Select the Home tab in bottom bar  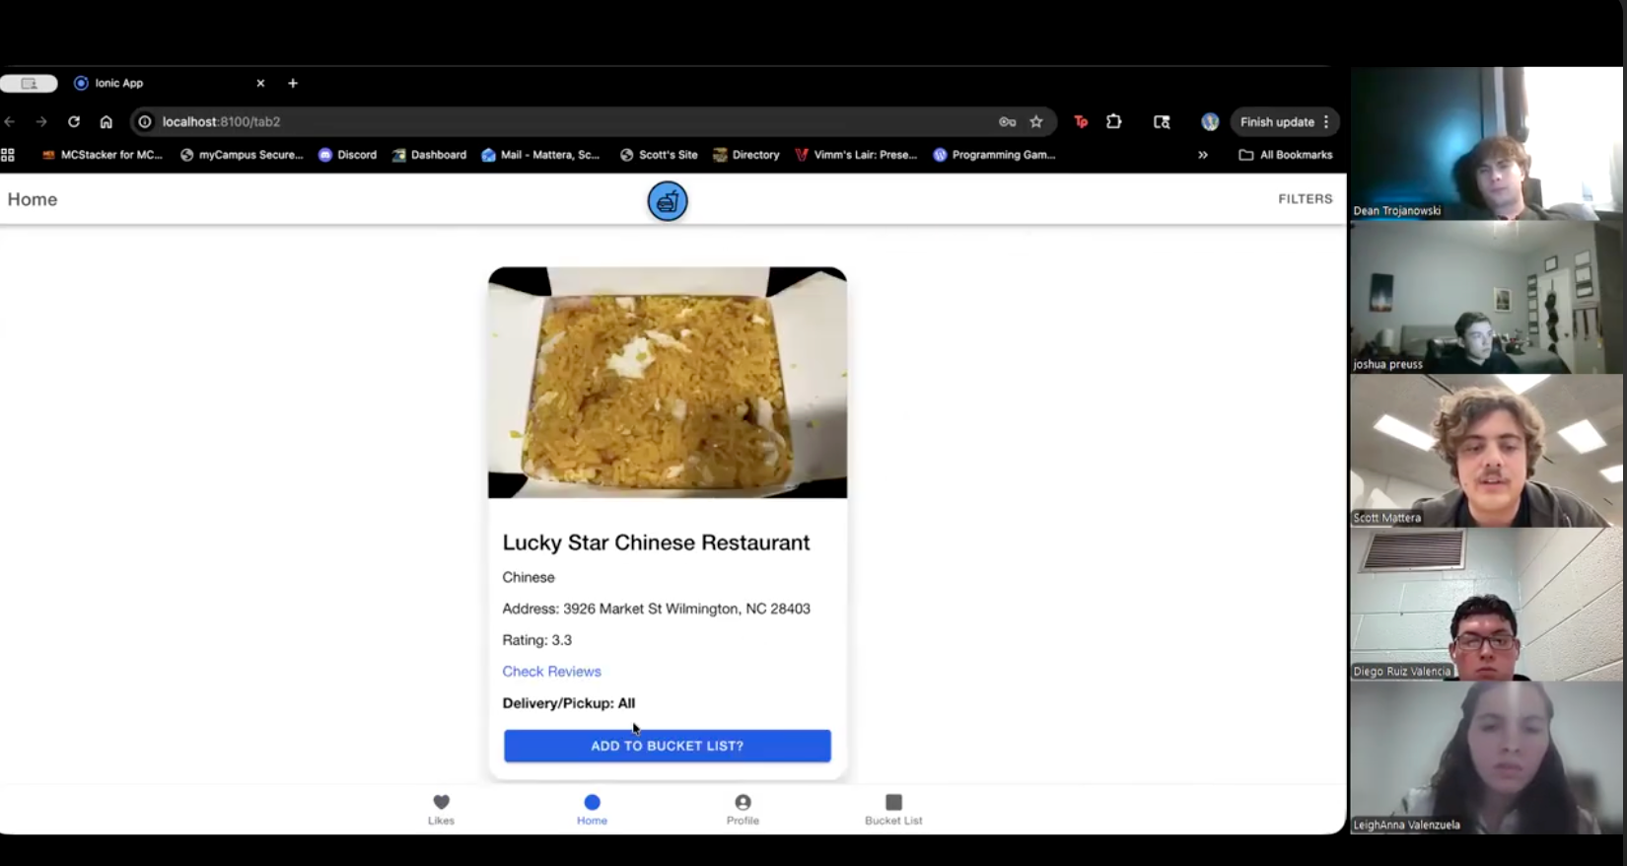(592, 810)
